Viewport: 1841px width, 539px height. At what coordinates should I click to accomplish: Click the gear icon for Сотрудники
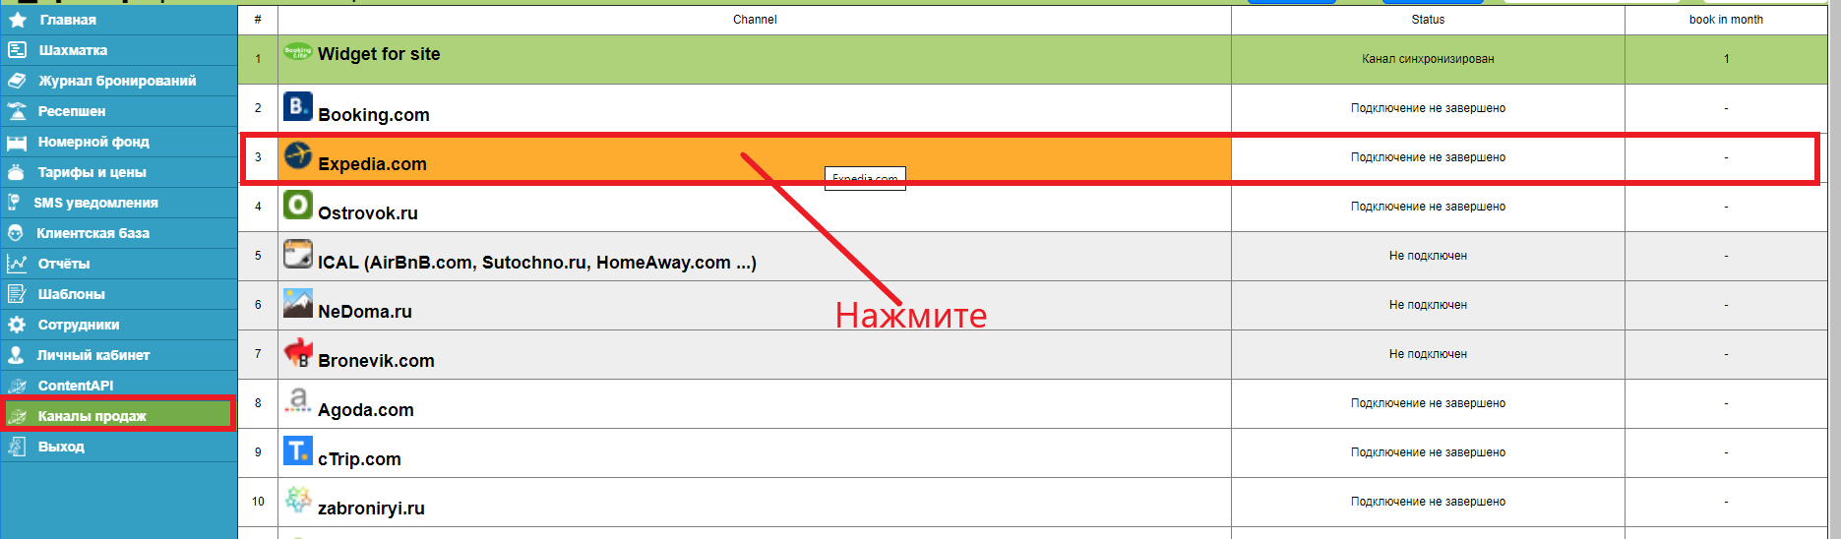pyautogui.click(x=17, y=325)
